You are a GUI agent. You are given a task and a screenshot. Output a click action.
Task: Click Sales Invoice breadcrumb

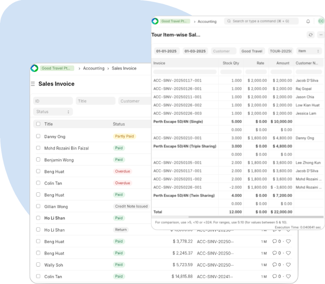[x=124, y=68]
